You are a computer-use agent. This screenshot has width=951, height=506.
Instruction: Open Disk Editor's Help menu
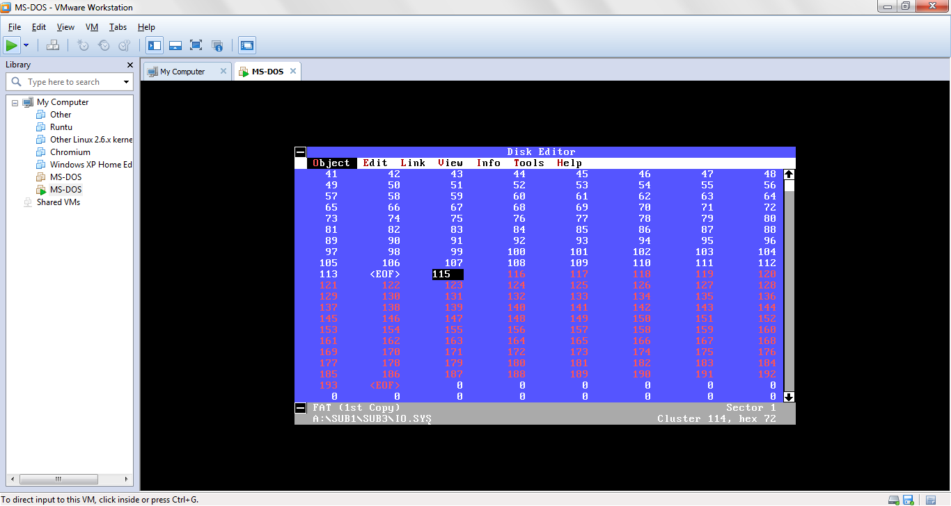569,163
